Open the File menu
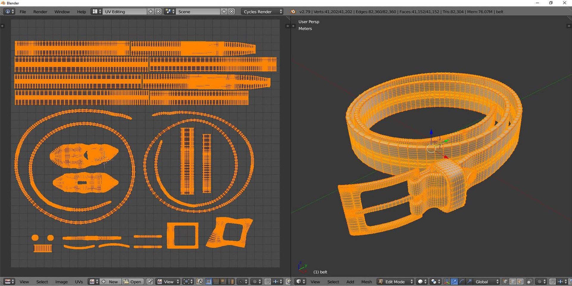Viewport: 572px width, 286px height. pyautogui.click(x=23, y=12)
